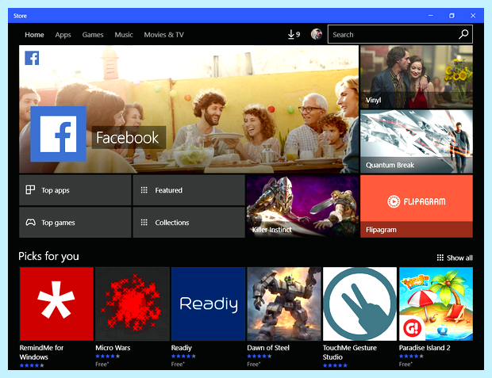Switch to the Movies & TV tab
492x378 pixels.
point(163,35)
